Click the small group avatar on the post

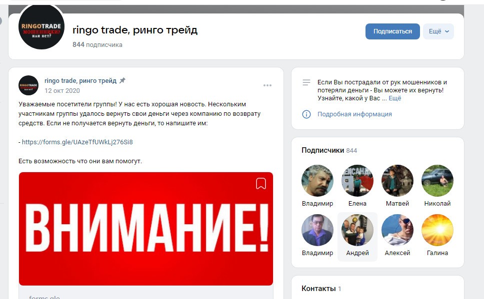pos(28,85)
